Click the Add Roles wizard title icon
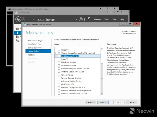This screenshot has height=117, width=157. pos(25,24)
